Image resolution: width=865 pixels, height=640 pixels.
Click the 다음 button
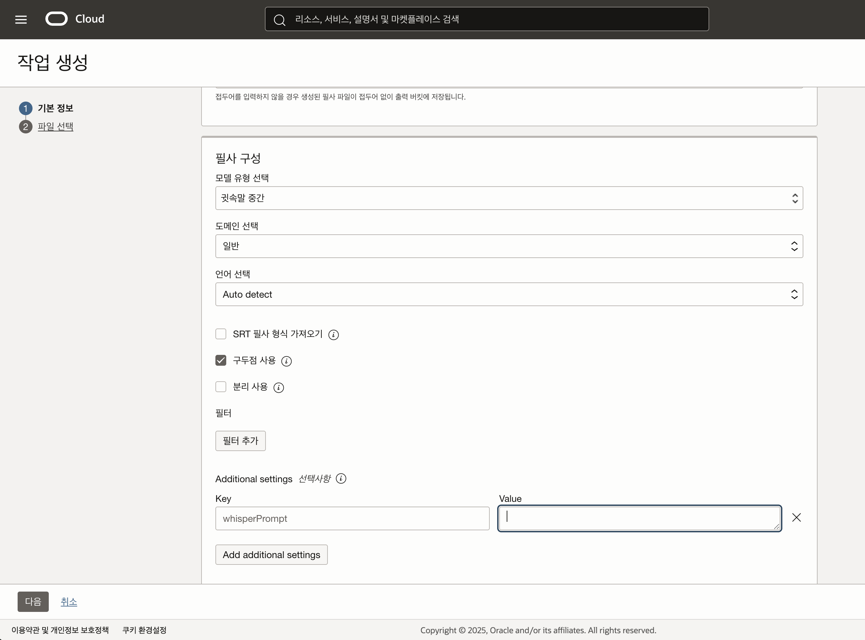coord(33,602)
